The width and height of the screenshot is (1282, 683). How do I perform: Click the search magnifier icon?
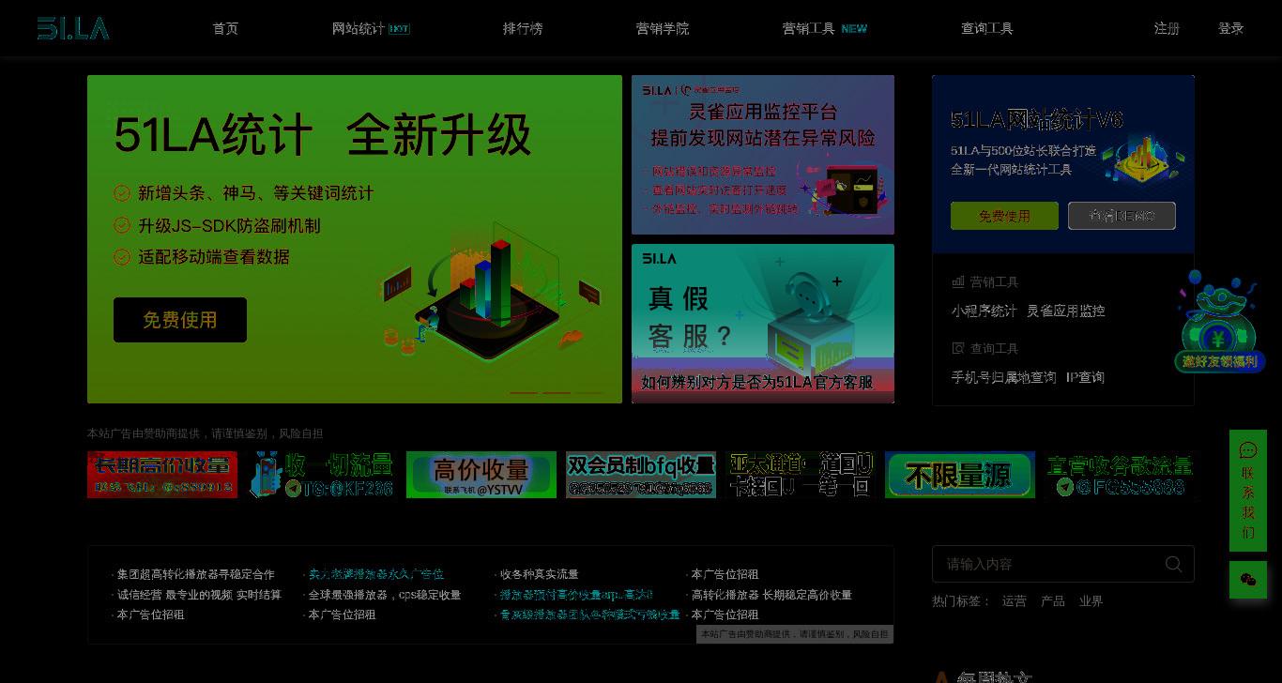pyautogui.click(x=1173, y=564)
